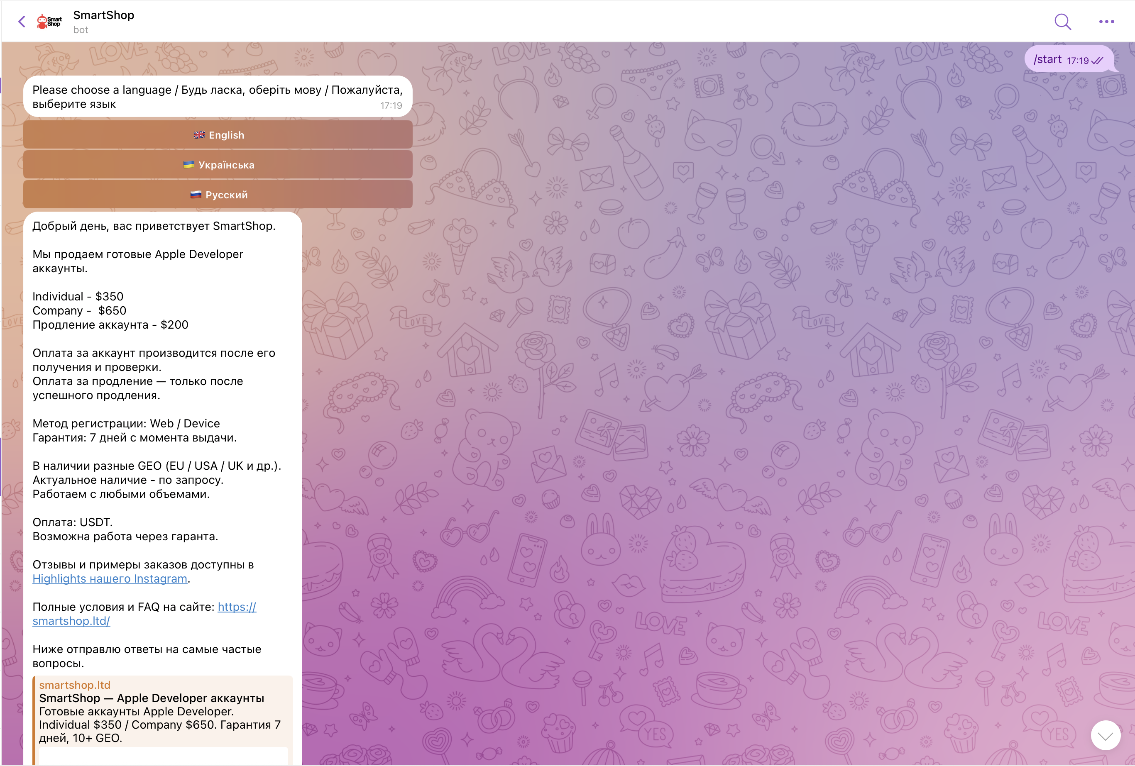This screenshot has width=1135, height=766.
Task: Open the three-dot more options menu
Action: (x=1107, y=22)
